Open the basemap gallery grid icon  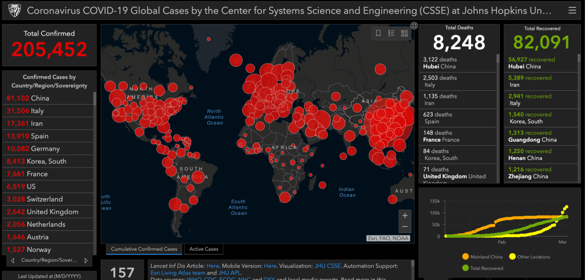pos(404,34)
